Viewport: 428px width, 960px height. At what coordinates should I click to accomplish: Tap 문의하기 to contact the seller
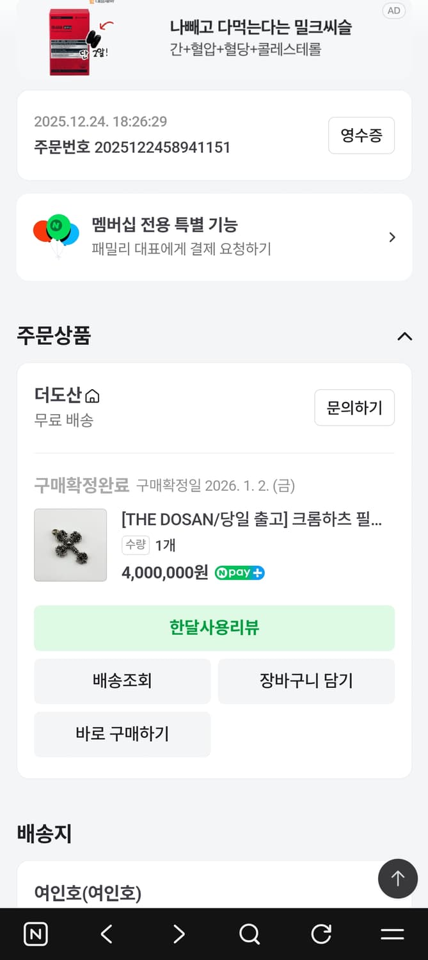click(354, 408)
